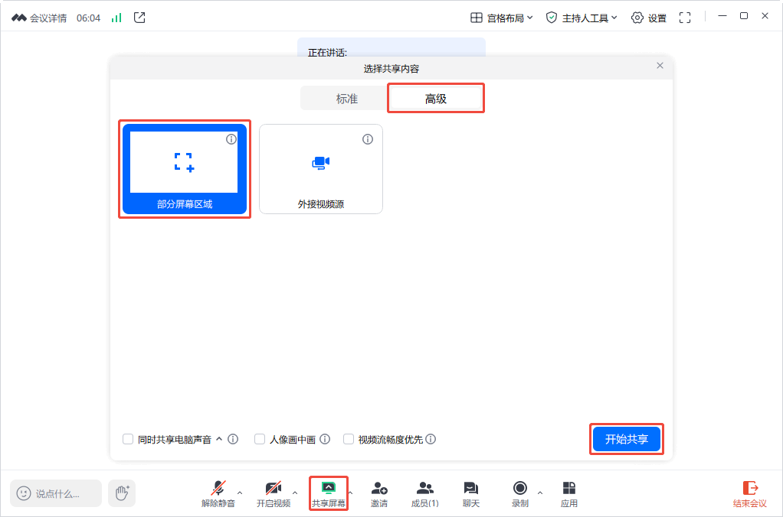This screenshot has height=517, width=783.
Task: Minimize the meeting window
Action: (722, 16)
